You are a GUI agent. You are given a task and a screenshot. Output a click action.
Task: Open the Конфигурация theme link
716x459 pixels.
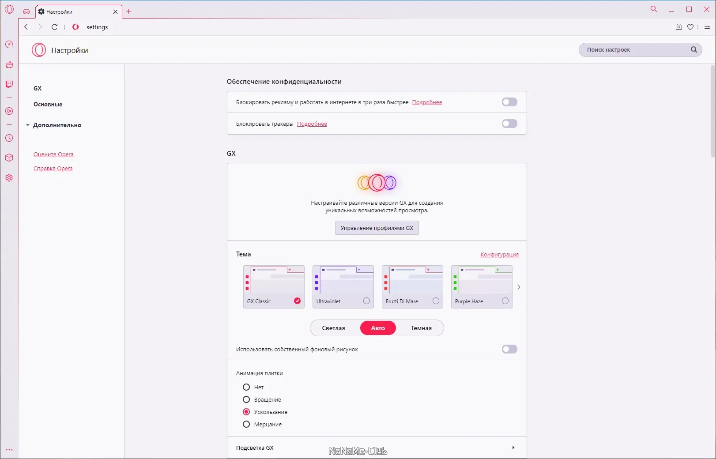[499, 254]
